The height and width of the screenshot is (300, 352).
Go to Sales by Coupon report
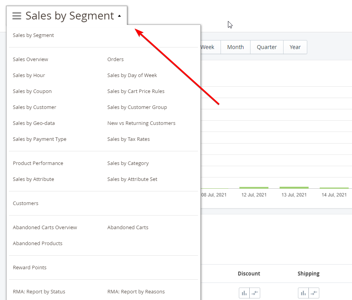click(x=32, y=91)
